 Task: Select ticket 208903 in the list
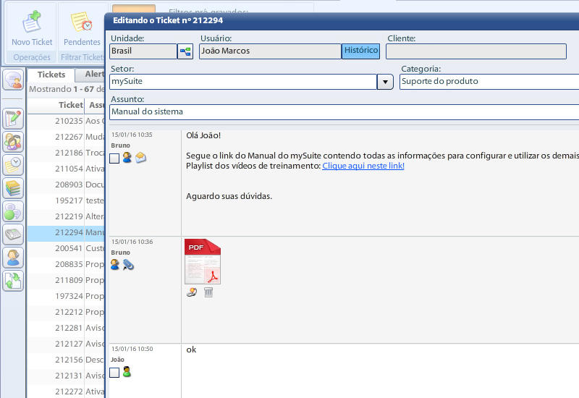point(67,185)
